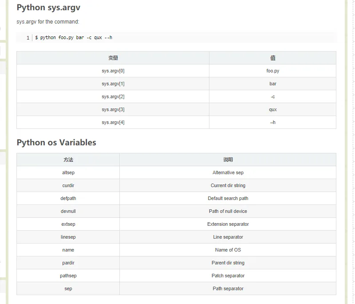Click the python foo.py command code line

pyautogui.click(x=76, y=38)
